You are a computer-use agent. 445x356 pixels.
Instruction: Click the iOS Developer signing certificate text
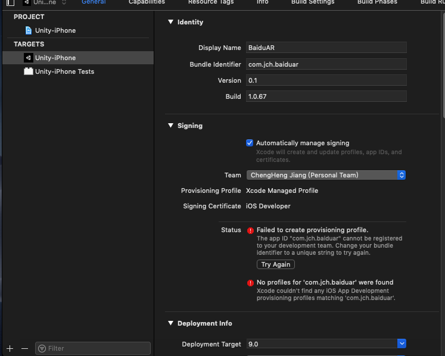268,206
